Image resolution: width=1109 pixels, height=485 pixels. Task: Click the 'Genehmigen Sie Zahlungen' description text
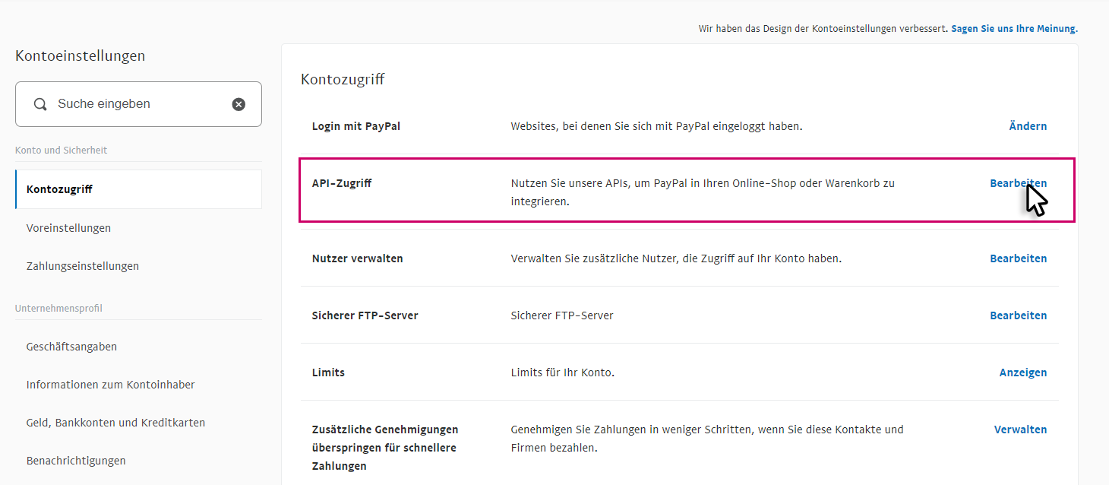coord(707,439)
